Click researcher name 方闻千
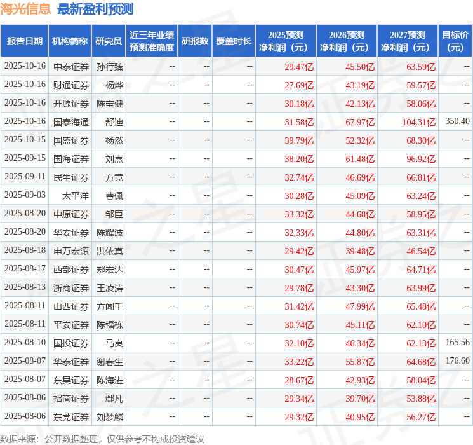Viewport: 473px width, 445px height. (x=110, y=306)
